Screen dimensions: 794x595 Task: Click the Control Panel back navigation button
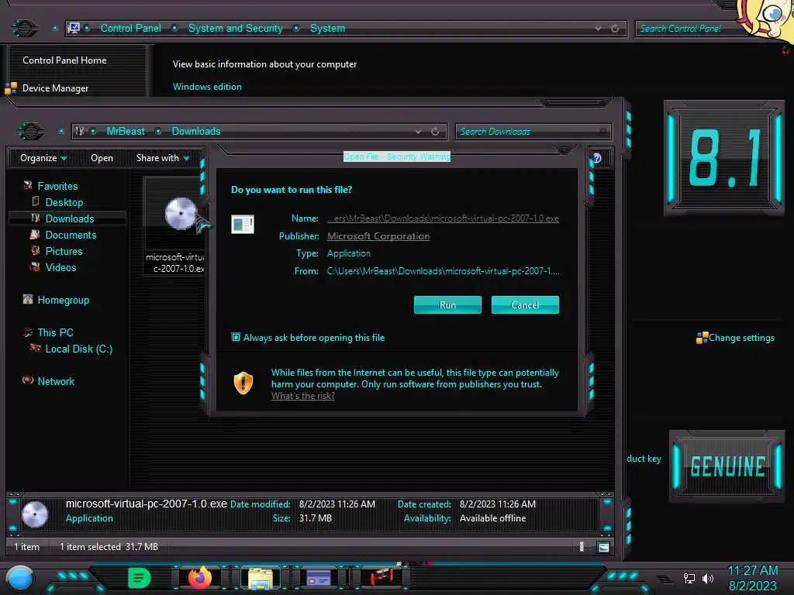pyautogui.click(x=24, y=28)
